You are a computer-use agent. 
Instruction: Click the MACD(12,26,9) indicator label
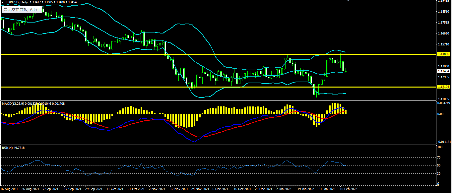[14, 104]
